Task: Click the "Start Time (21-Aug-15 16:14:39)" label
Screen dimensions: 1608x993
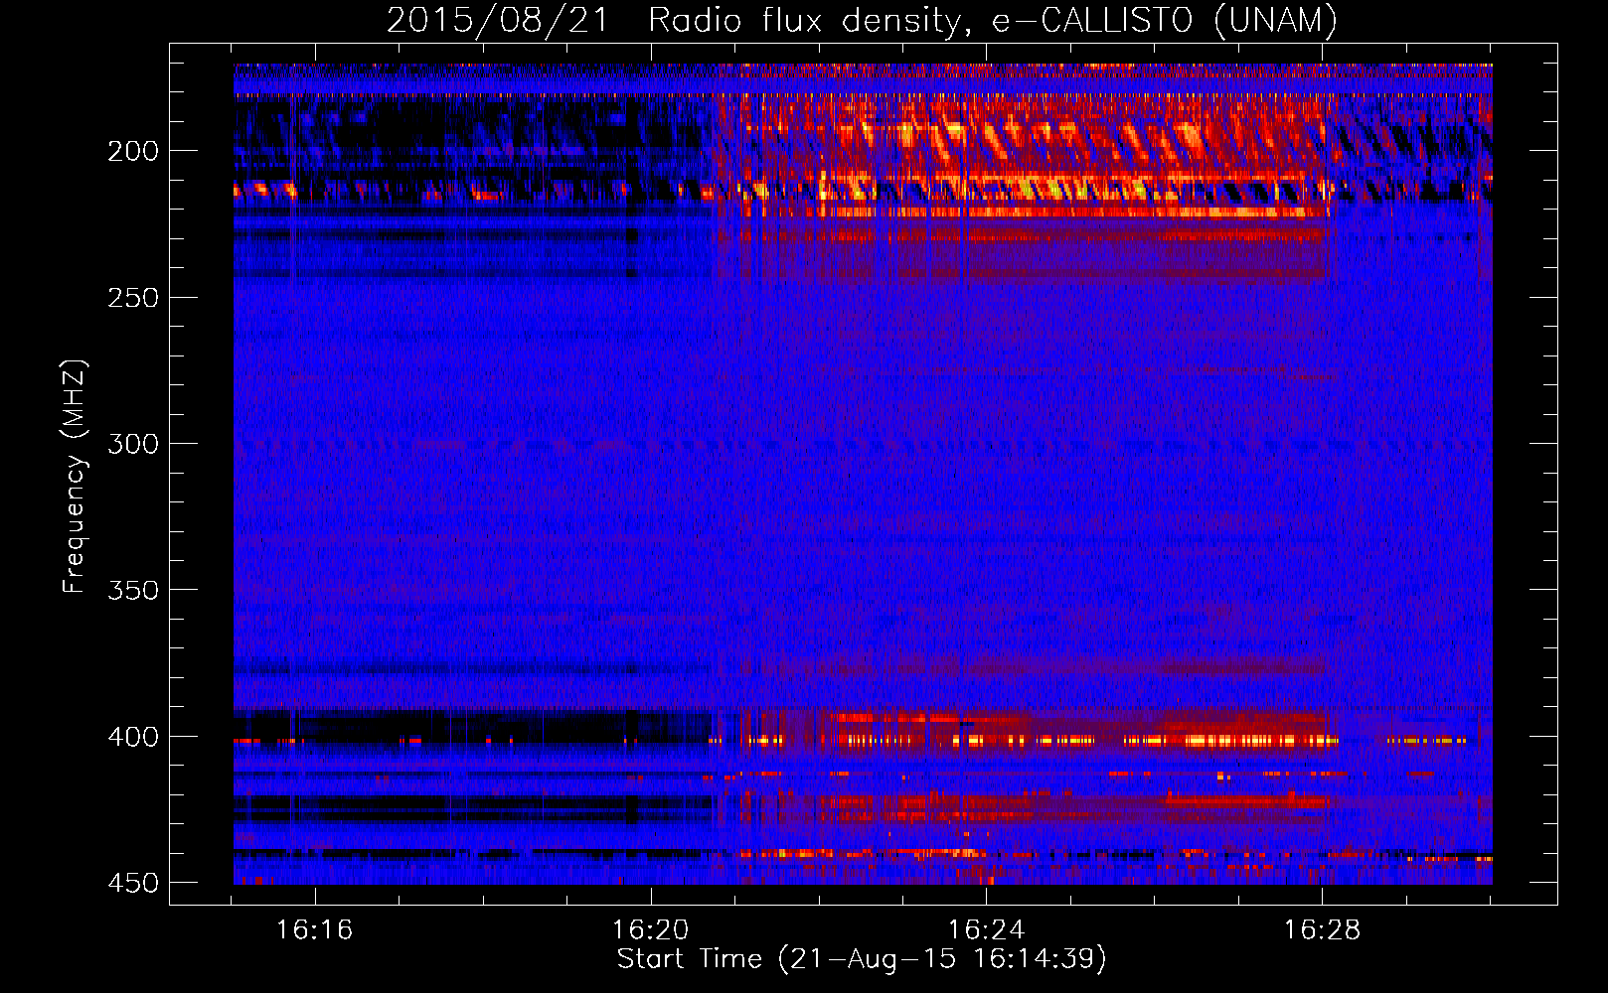Action: (862, 959)
